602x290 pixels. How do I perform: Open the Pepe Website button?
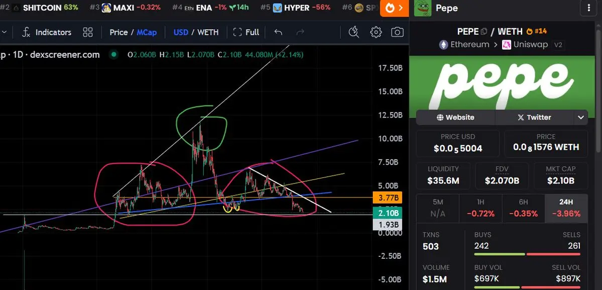455,118
